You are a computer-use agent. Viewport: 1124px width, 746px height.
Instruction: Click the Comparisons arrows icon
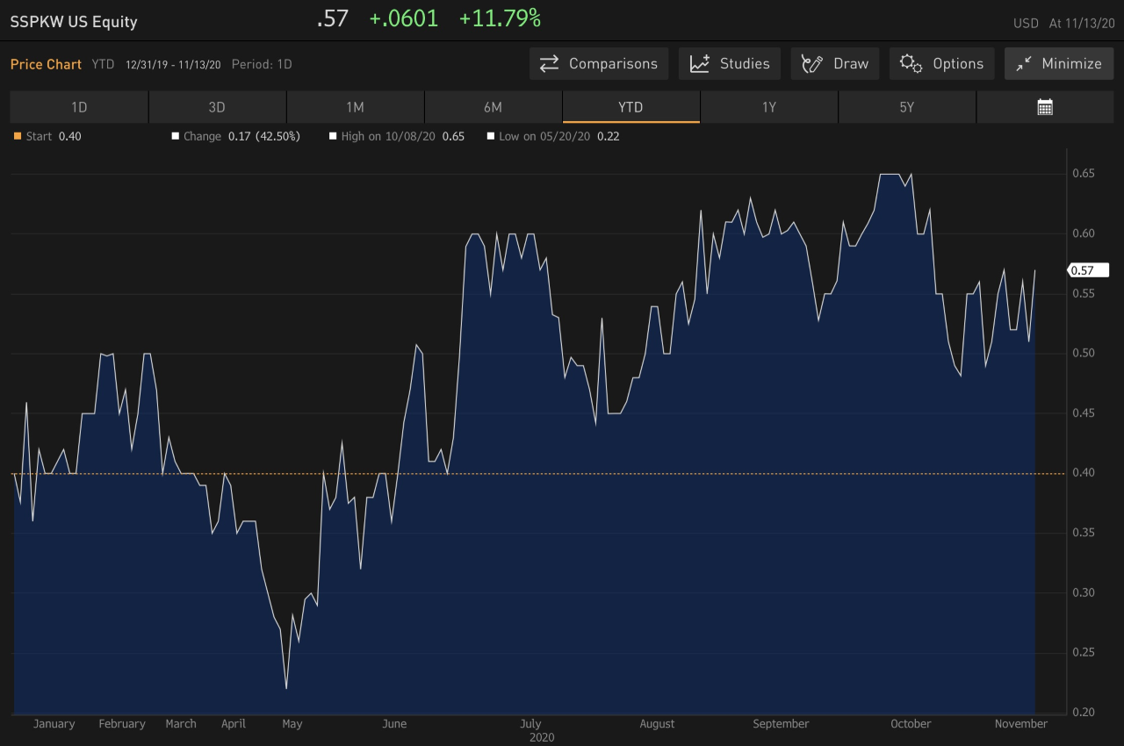click(550, 64)
